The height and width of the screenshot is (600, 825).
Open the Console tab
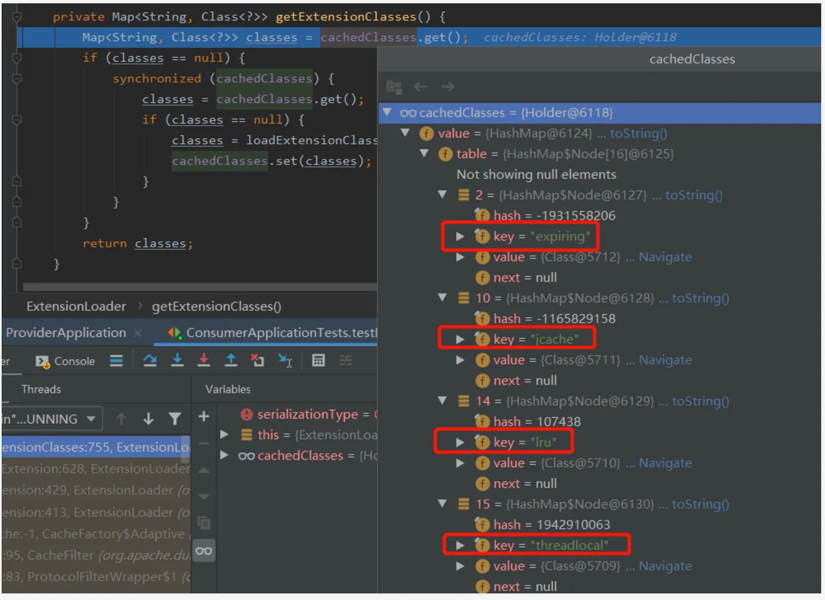pos(65,362)
